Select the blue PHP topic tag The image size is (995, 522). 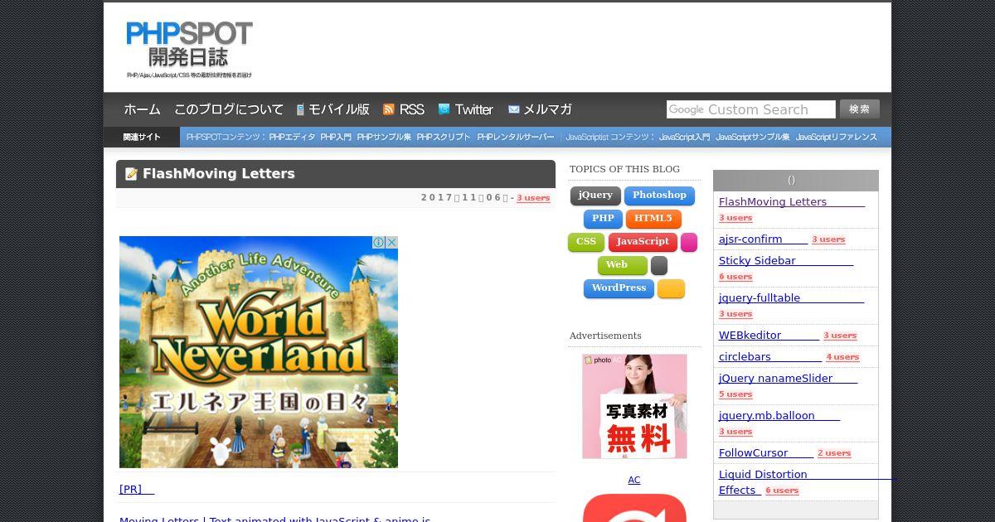pos(603,219)
